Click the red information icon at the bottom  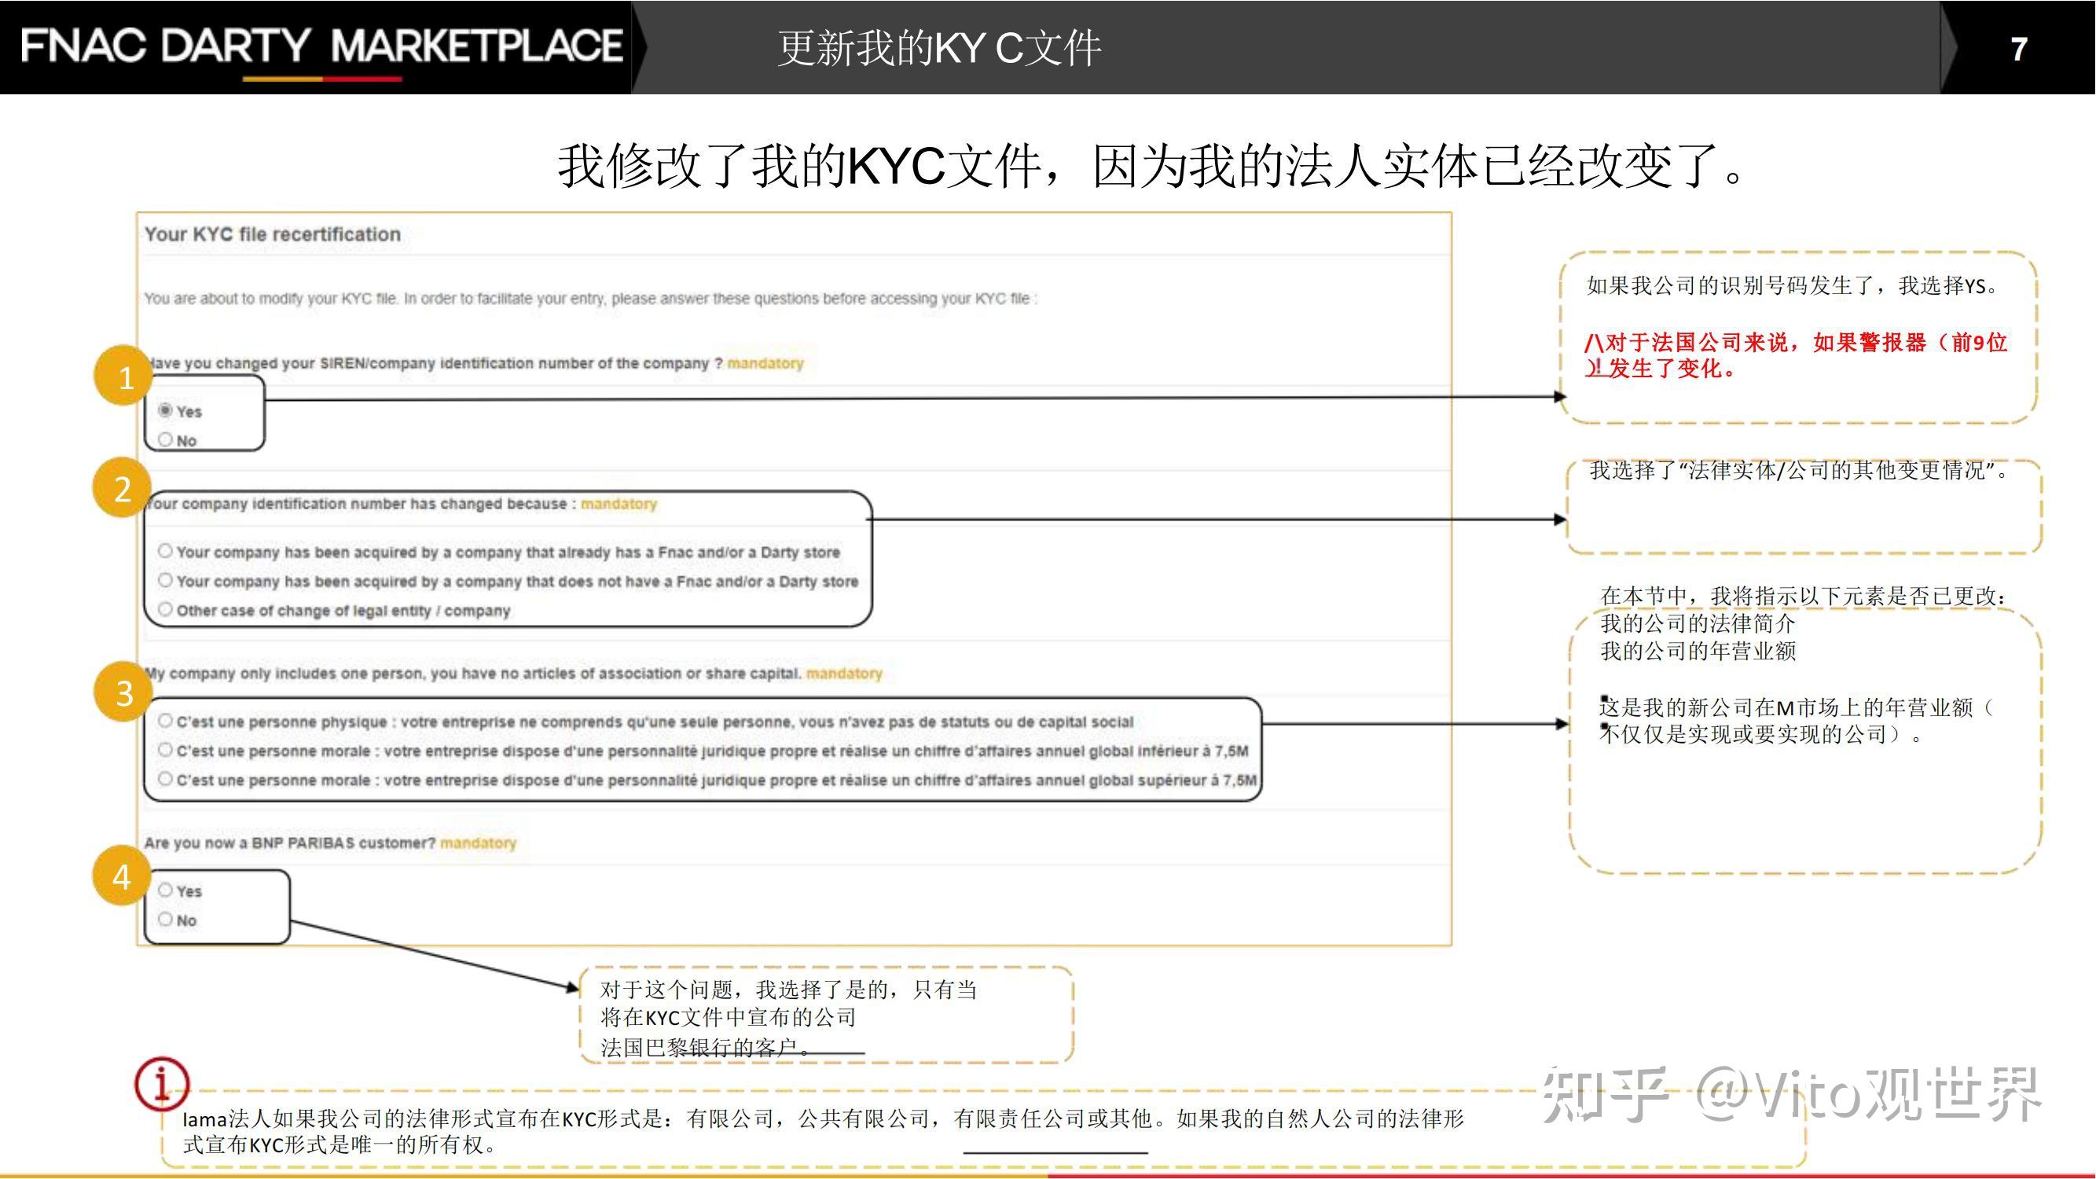[162, 1084]
